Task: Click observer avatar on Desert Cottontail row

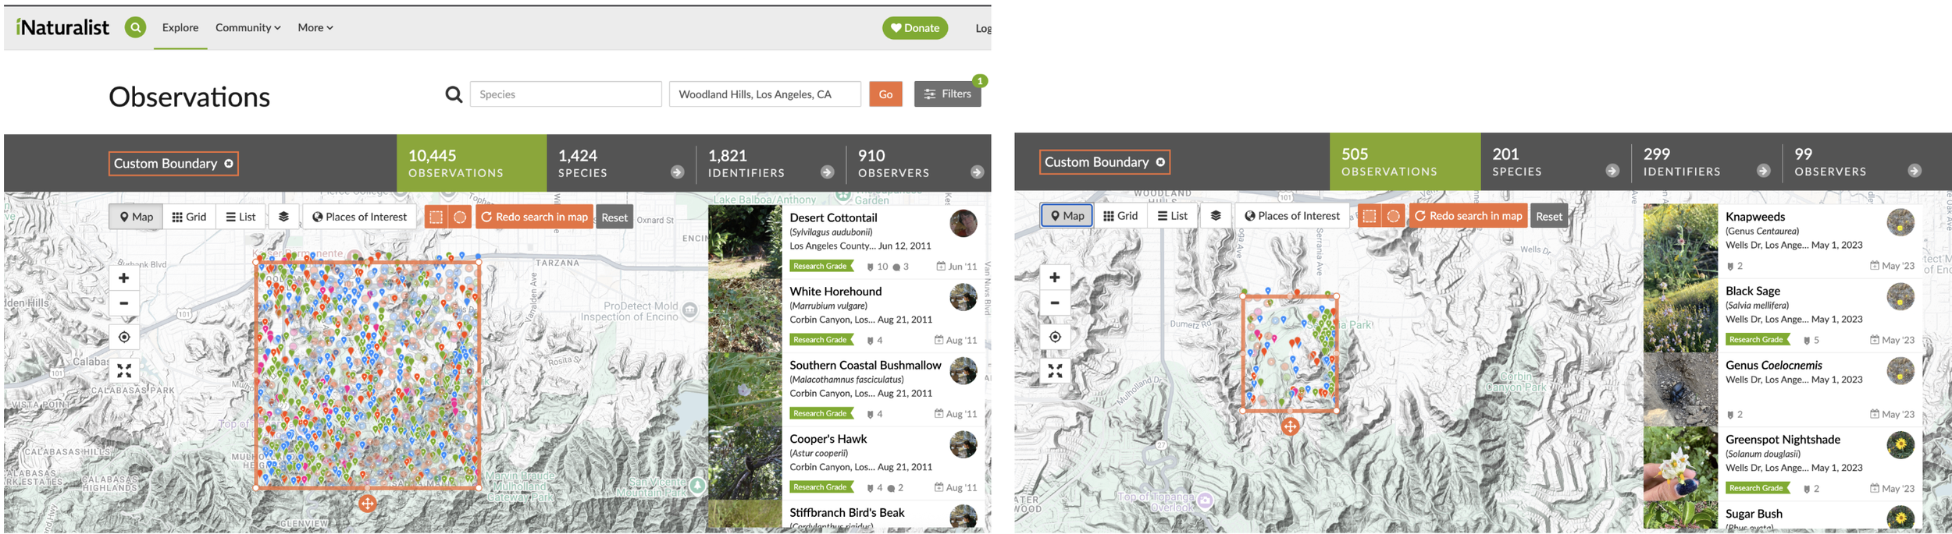Action: pos(963,224)
